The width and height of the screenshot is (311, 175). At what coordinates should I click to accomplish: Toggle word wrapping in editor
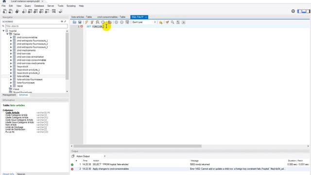click(184, 22)
